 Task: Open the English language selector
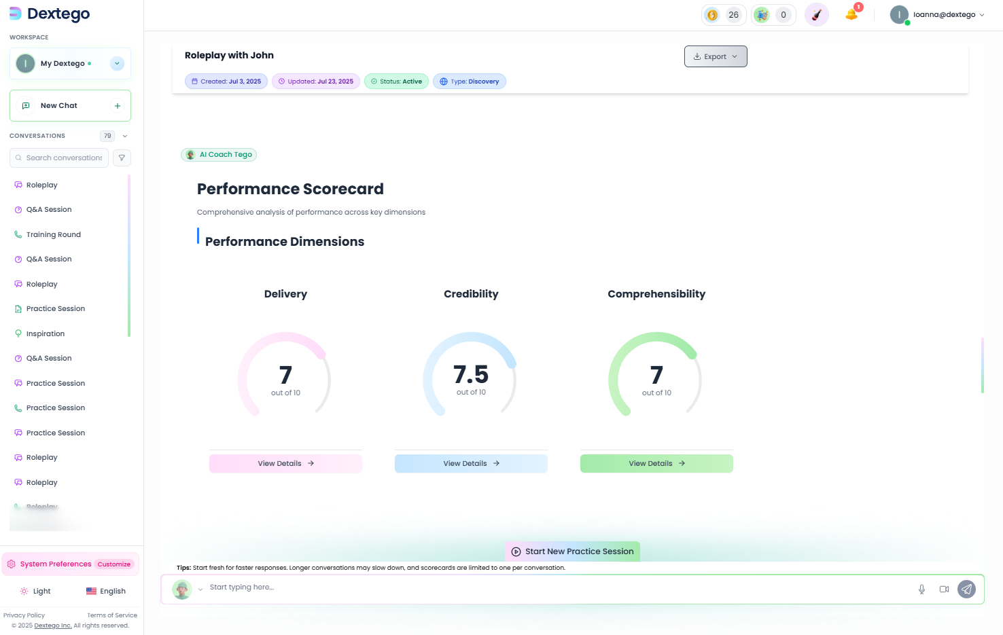106,592
